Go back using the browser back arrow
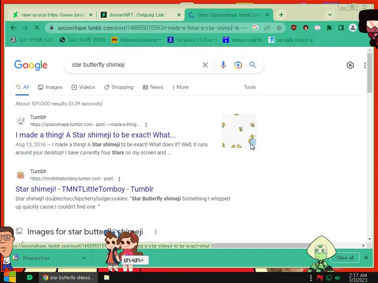Viewport: 378px width, 283px height. coord(13,28)
